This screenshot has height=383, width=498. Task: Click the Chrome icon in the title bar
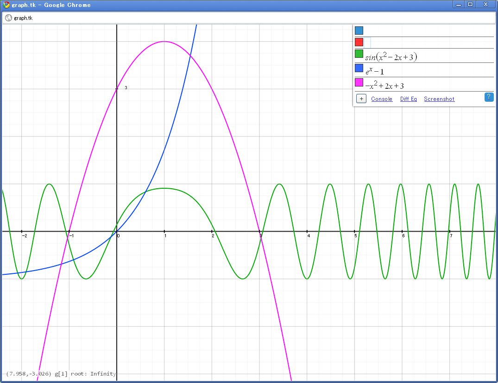click(6, 5)
